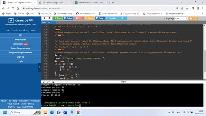Show more bookmarks with the double chevron

203,14
